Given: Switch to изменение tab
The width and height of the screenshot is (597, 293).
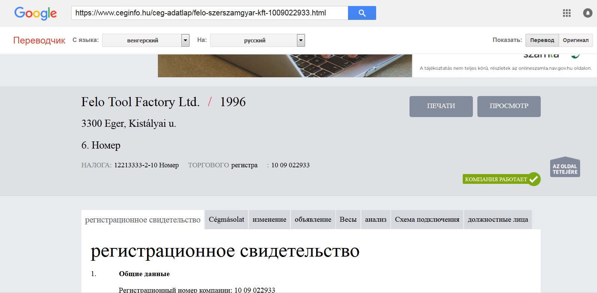Looking at the screenshot, I should pos(269,219).
